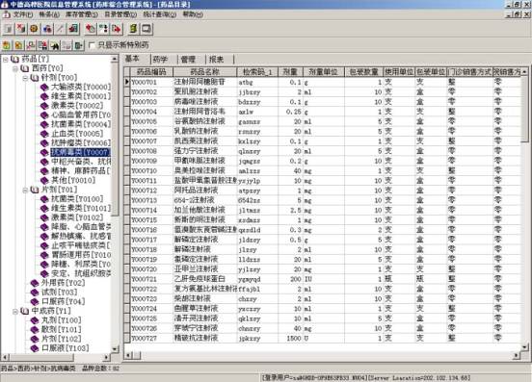532x382 pixels.
Task: Click the 药品名称 column header
Action: [204, 72]
